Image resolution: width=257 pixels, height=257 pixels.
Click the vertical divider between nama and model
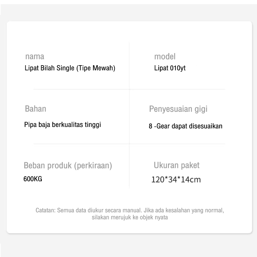(129, 64)
